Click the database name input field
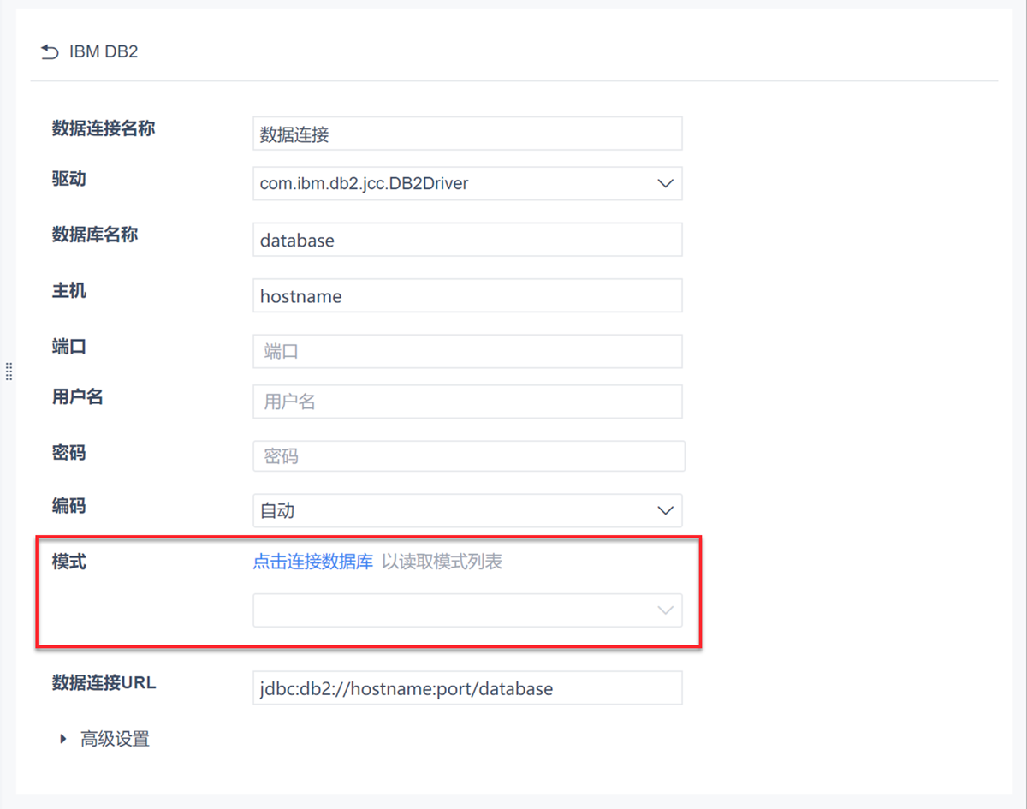This screenshot has height=809, width=1027. [x=467, y=240]
